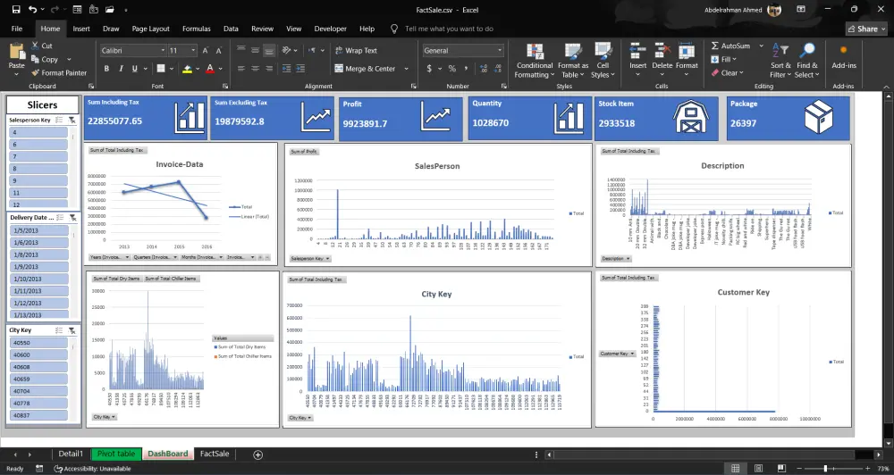
Task: Switch to the Pivot table sheet tab
Action: 114,454
